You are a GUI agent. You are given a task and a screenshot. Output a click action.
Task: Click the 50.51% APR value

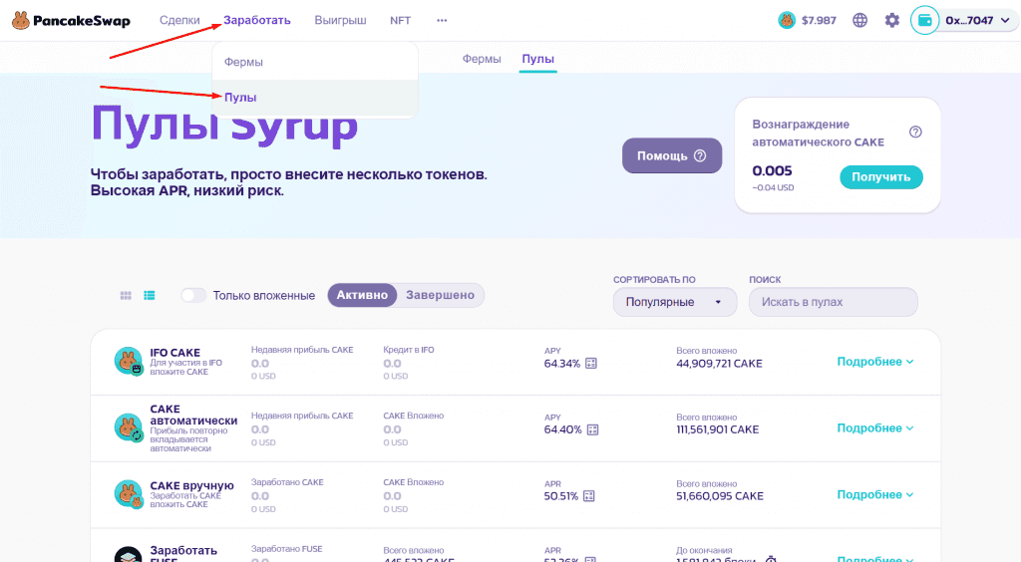561,496
